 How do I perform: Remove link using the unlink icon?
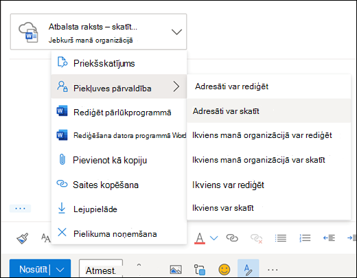(x=256, y=238)
